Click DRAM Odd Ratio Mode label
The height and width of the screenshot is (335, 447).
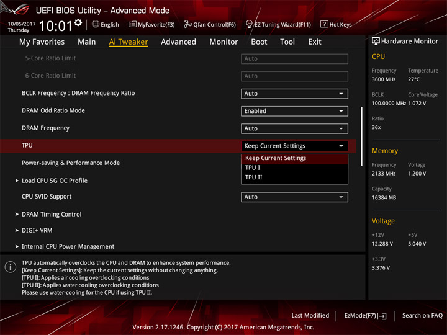point(53,110)
